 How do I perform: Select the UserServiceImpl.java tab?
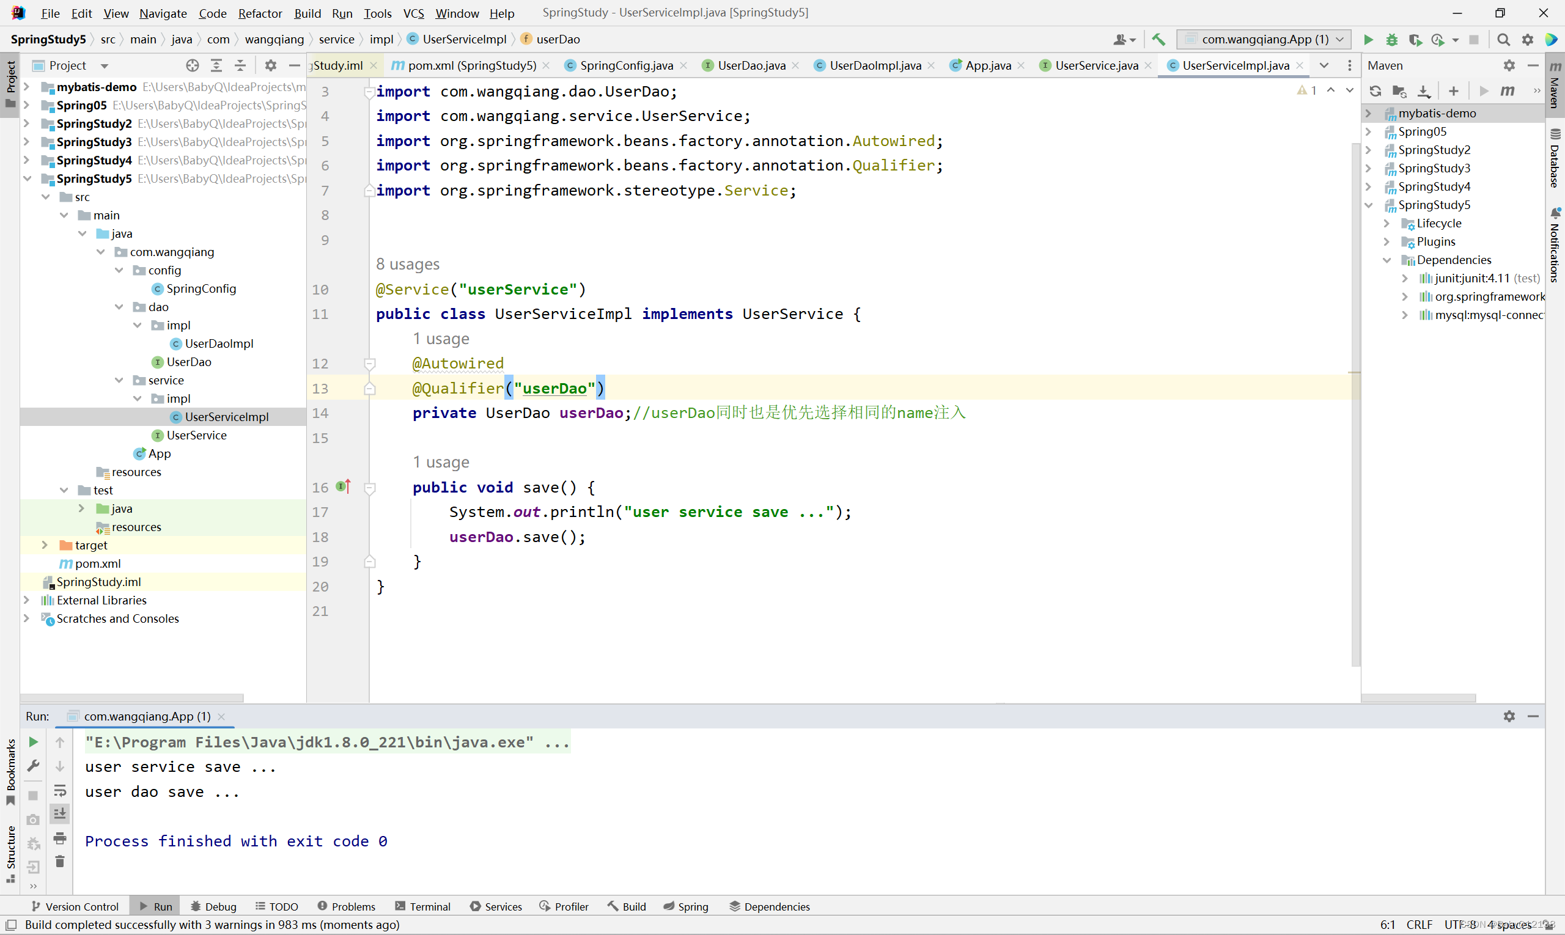[x=1234, y=65]
